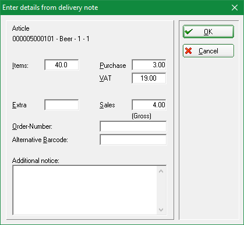Click the notice scrollbar down arrow
Viewport: 244px width, 225px height.
pos(161,210)
